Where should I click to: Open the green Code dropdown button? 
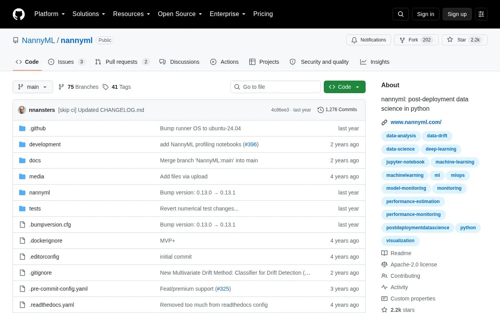tap(345, 87)
